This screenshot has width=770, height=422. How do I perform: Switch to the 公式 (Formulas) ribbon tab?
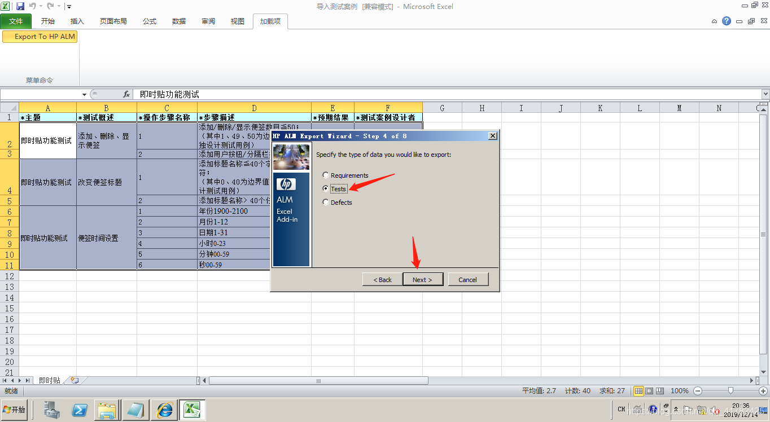[x=150, y=21]
